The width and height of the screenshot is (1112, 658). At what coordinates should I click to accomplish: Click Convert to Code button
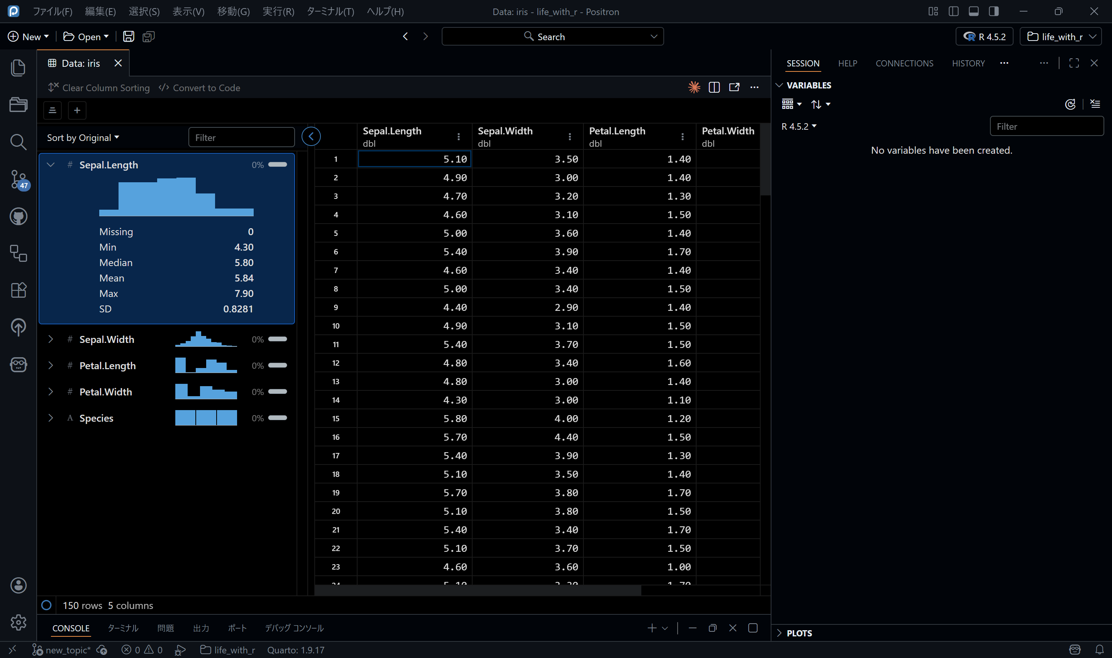(x=200, y=88)
